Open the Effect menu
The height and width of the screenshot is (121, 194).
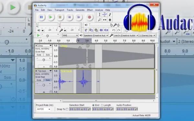[x=90, y=10]
